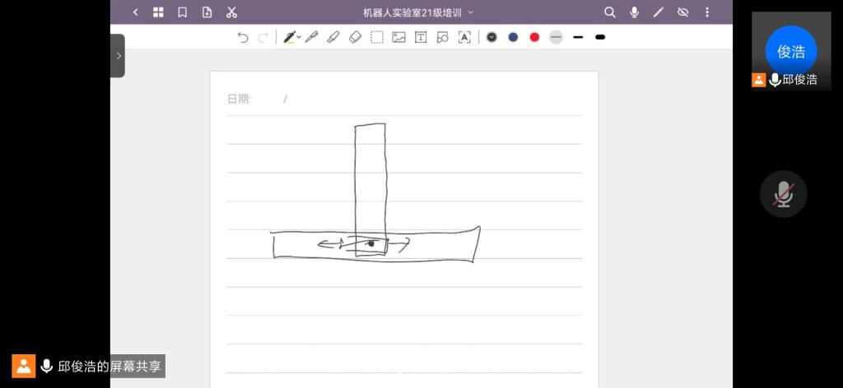Select the eraser tool
Image resolution: width=843 pixels, height=388 pixels.
point(355,37)
